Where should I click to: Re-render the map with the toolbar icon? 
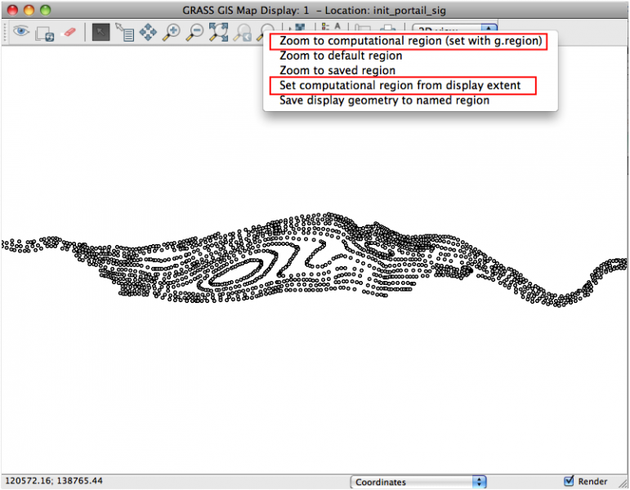44,33
